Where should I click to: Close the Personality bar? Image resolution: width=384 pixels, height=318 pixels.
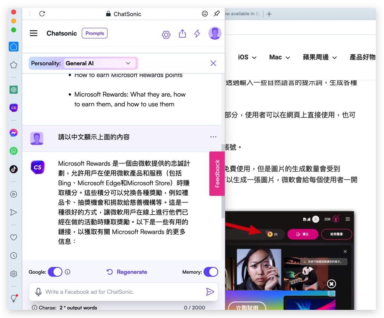pos(213,63)
